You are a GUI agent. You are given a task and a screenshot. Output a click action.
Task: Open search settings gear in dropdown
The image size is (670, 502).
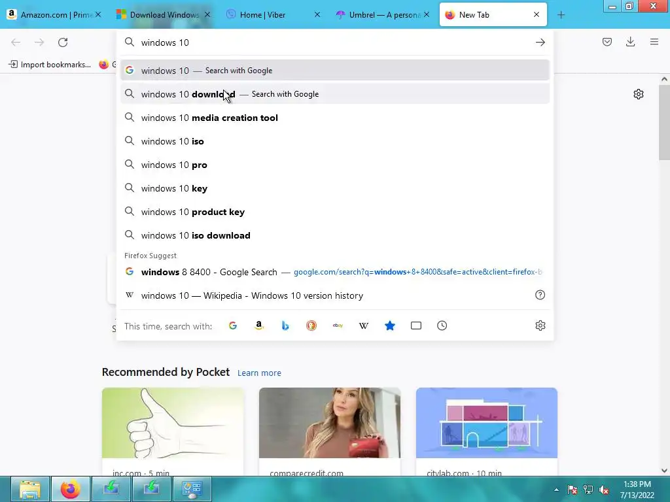tap(540, 326)
